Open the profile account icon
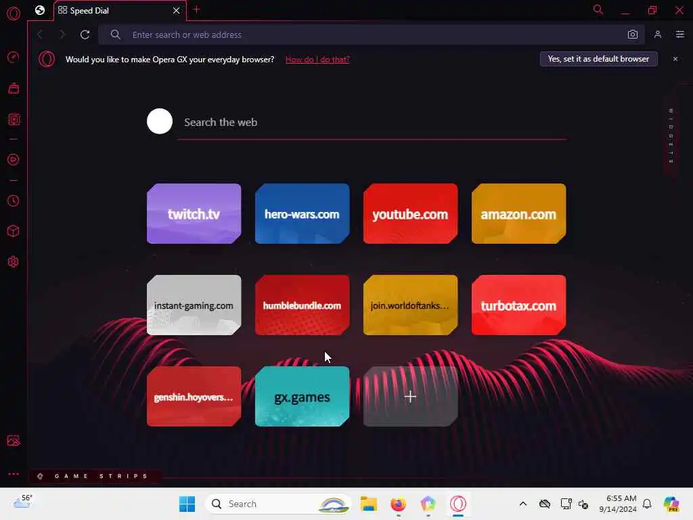The image size is (693, 520). [x=658, y=35]
